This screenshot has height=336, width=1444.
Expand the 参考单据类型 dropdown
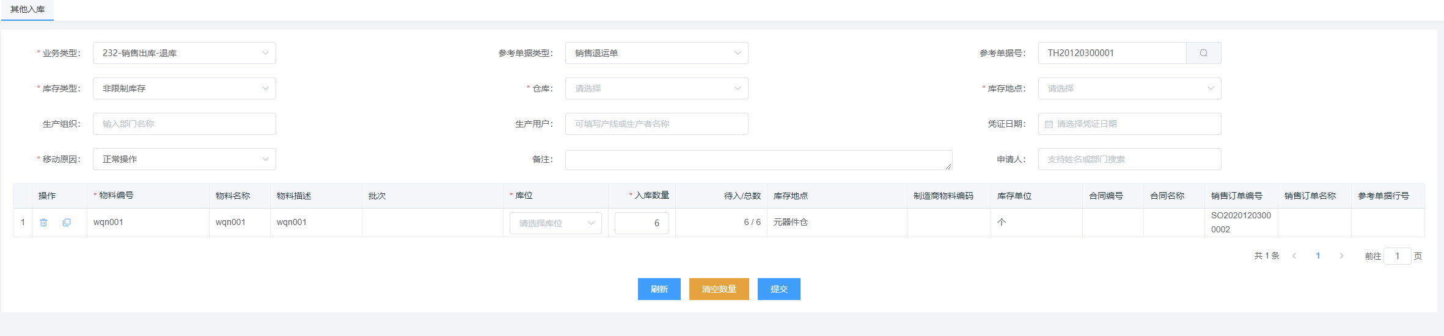tap(656, 53)
